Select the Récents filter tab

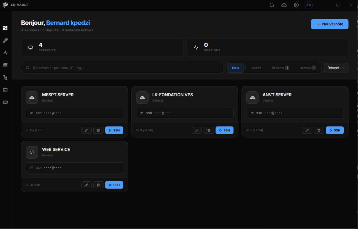pyautogui.click(x=280, y=68)
